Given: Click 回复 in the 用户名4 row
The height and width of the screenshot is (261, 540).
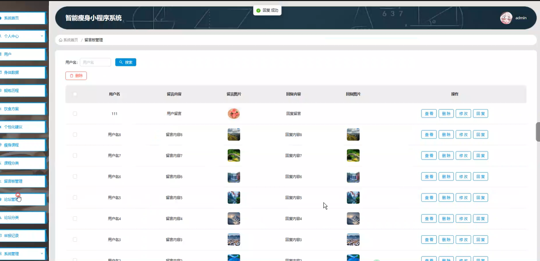Looking at the screenshot, I should 480,219.
